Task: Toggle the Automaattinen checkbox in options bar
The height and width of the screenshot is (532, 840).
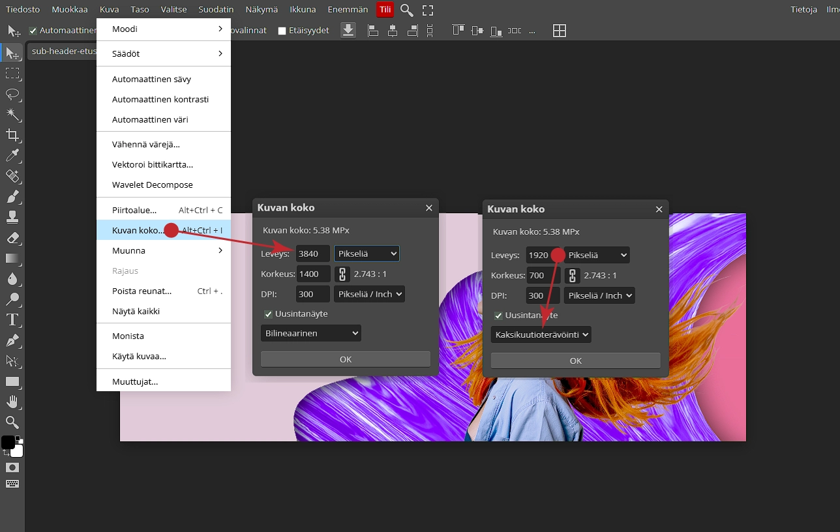Action: point(33,31)
